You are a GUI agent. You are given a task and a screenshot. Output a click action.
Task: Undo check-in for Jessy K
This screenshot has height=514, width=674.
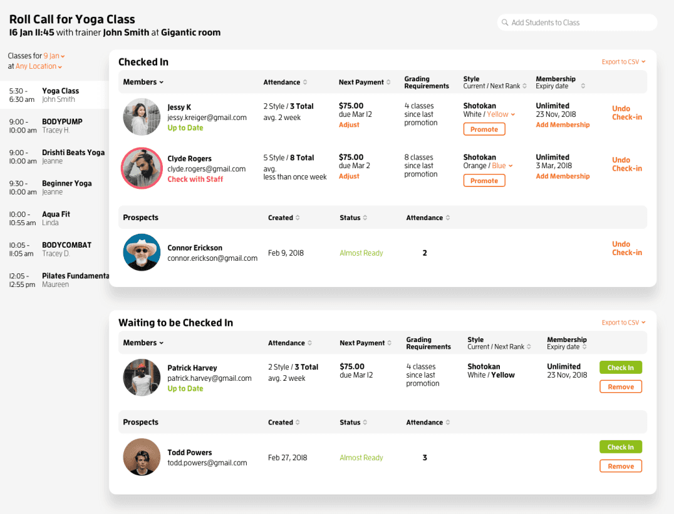coord(626,113)
